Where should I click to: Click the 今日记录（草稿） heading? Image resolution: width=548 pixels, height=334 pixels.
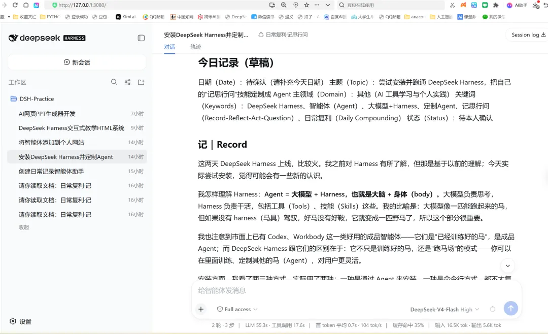coord(237,62)
